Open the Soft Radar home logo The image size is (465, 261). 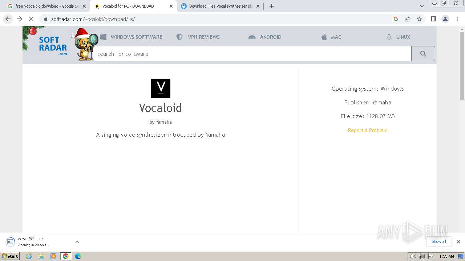(x=53, y=45)
